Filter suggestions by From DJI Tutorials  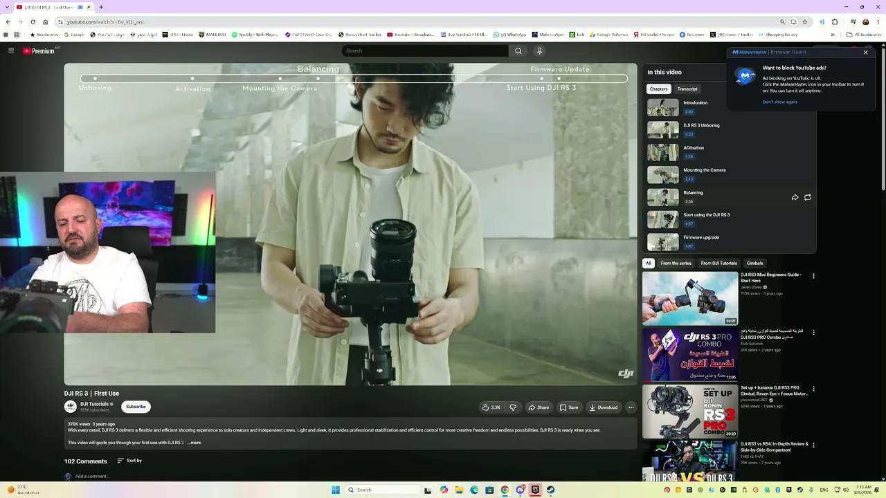pyautogui.click(x=718, y=263)
